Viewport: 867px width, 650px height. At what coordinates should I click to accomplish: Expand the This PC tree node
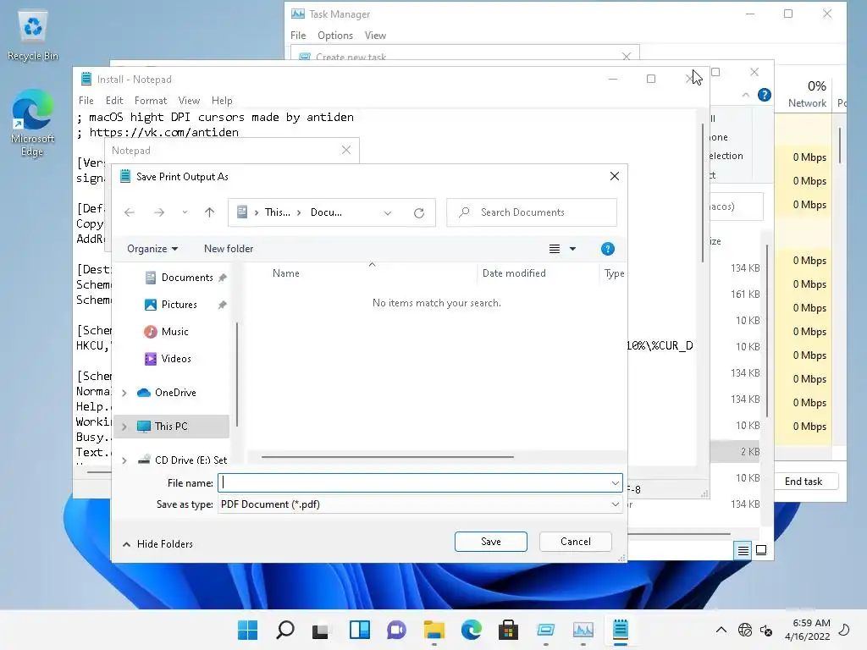(124, 427)
